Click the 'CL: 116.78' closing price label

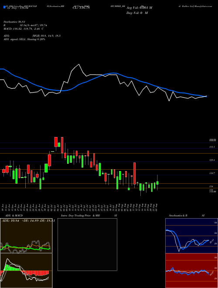[81, 8]
